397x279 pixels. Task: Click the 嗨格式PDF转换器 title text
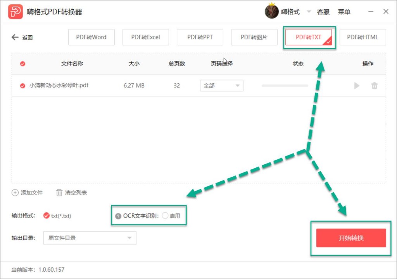pos(54,12)
